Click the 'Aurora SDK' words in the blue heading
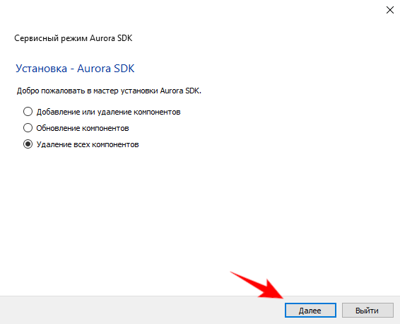400x324 pixels. 106,69
